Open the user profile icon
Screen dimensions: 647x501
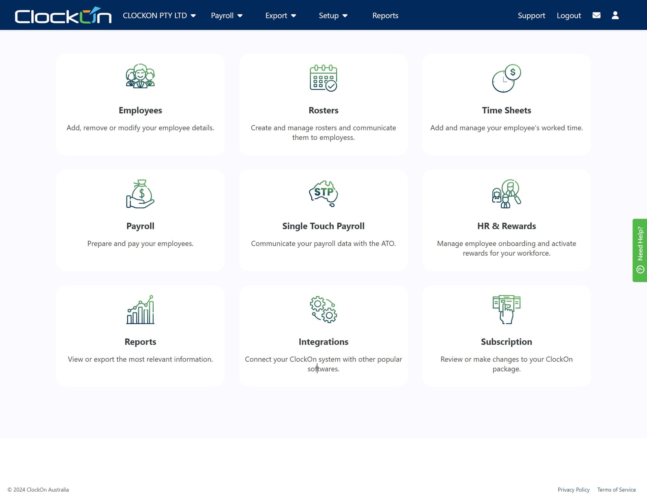(x=615, y=15)
